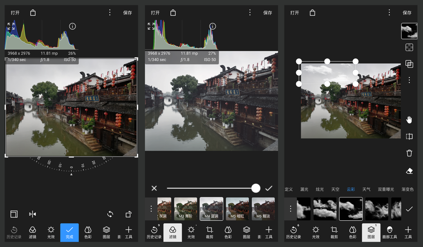This screenshot has height=247, width=423.
Task: Tap the checkerboard transparency icon
Action: pos(409,47)
